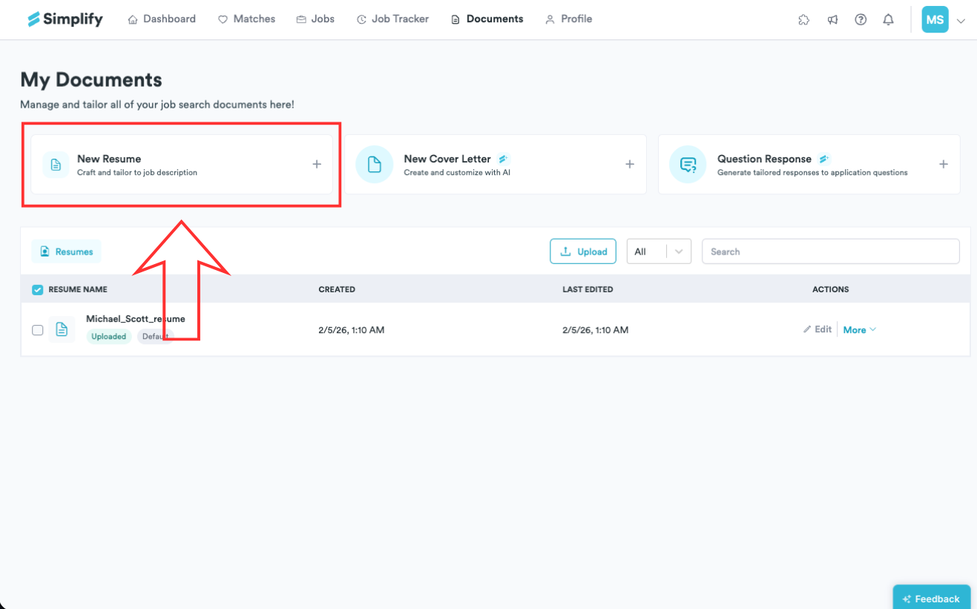This screenshot has width=977, height=609.
Task: Click the New Resume document icon
Action: 56,165
